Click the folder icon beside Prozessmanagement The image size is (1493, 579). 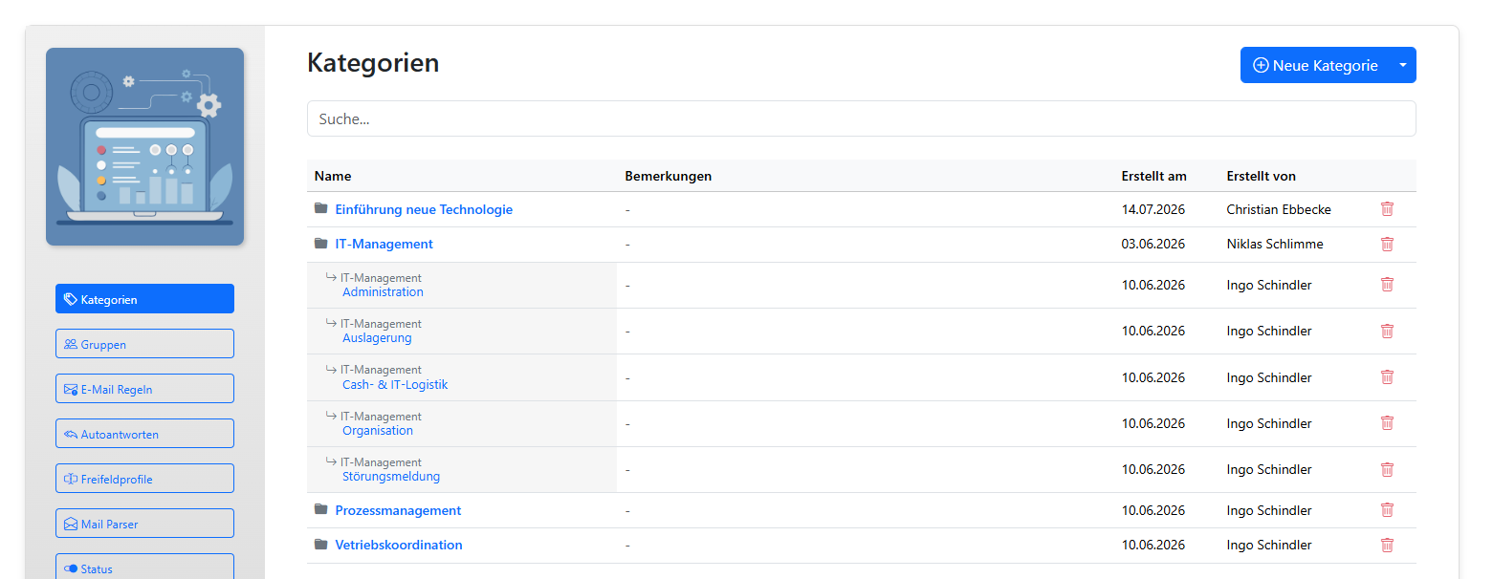(321, 509)
